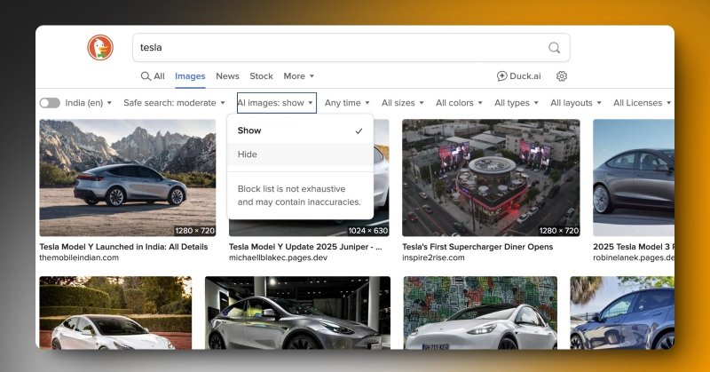This screenshot has height=372, width=710.
Task: Open Tesla Model Y mountain image
Action: [128, 178]
